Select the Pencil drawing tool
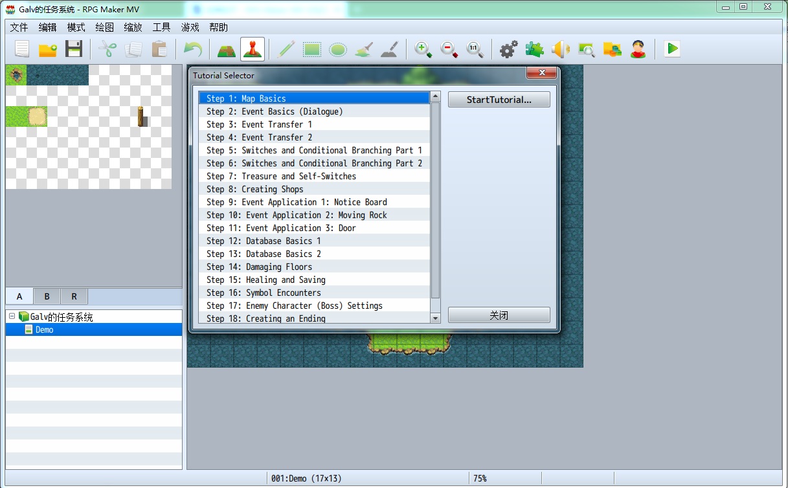This screenshot has width=788, height=488. tap(286, 49)
